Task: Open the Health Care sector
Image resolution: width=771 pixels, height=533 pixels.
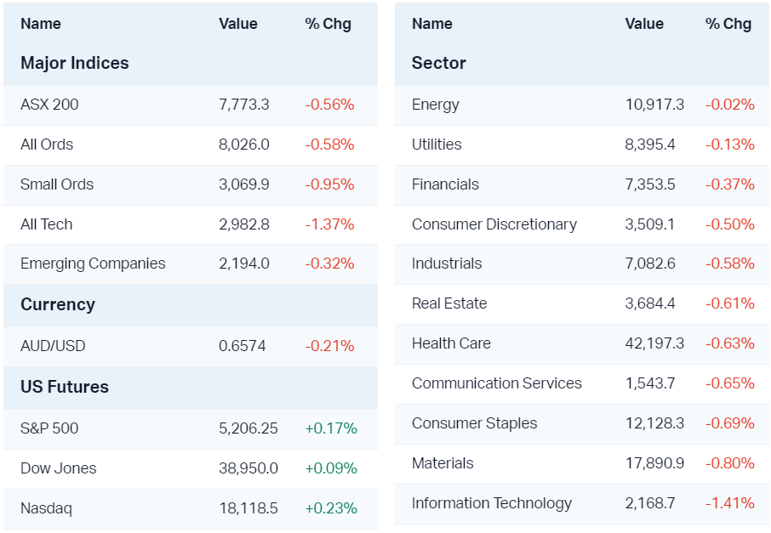Action: [451, 343]
